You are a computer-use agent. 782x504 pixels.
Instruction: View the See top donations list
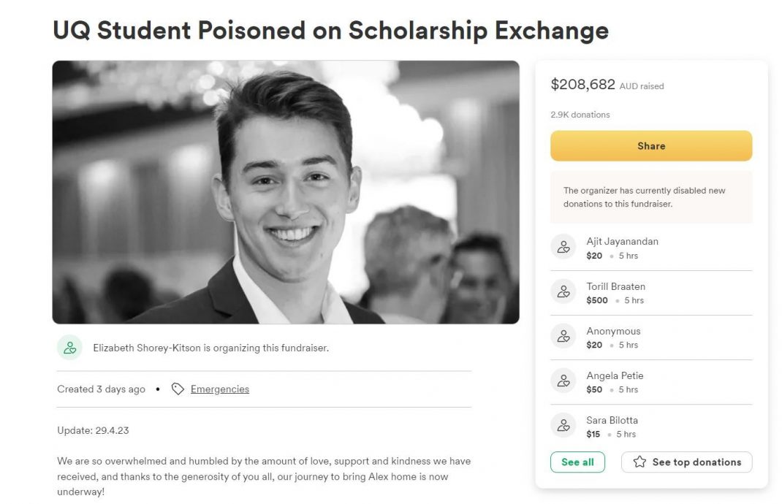click(696, 462)
